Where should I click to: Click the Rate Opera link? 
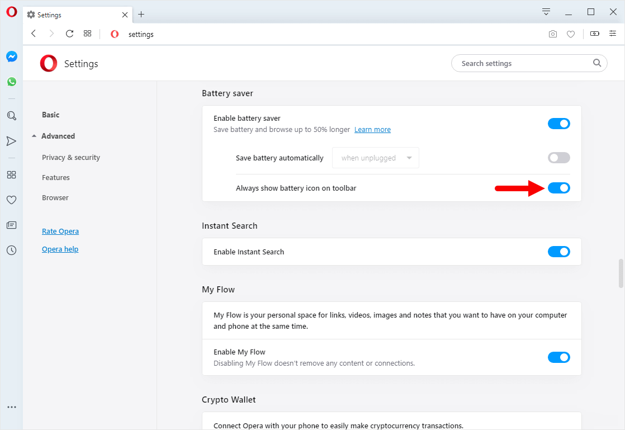tap(60, 231)
